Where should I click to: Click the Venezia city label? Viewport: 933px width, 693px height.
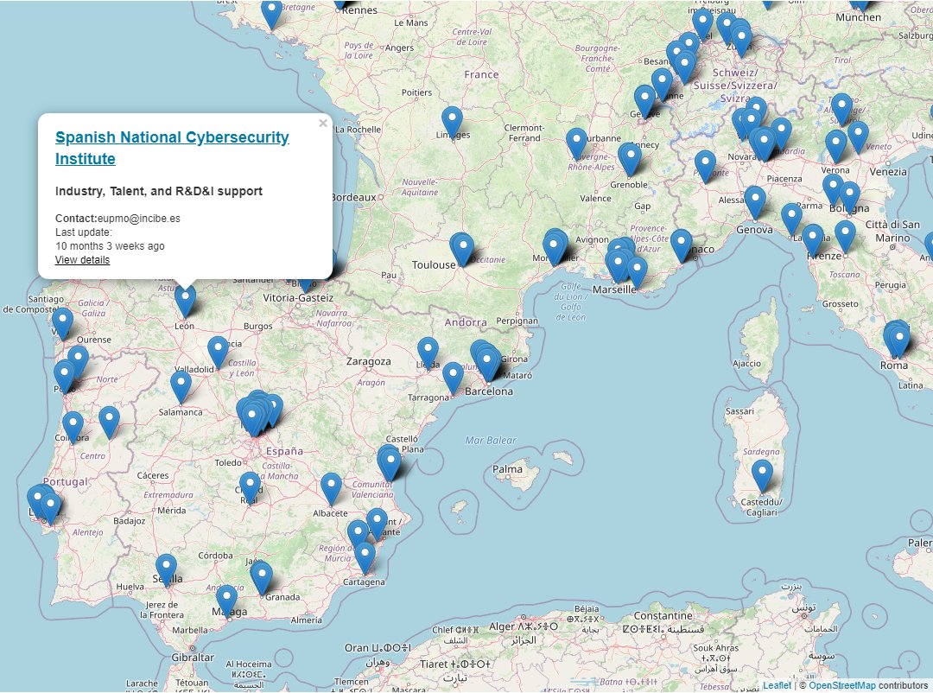(x=888, y=171)
